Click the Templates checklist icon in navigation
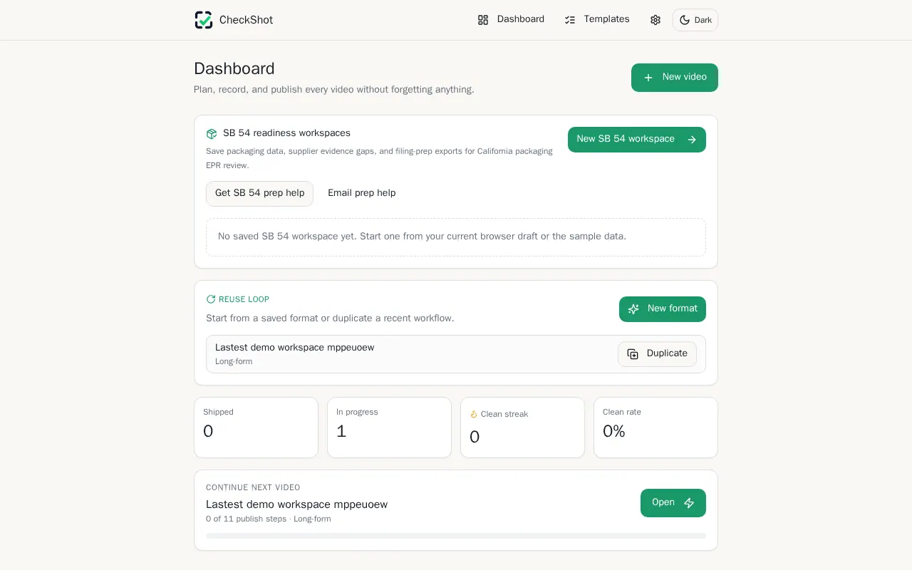The image size is (912, 570). point(570,20)
